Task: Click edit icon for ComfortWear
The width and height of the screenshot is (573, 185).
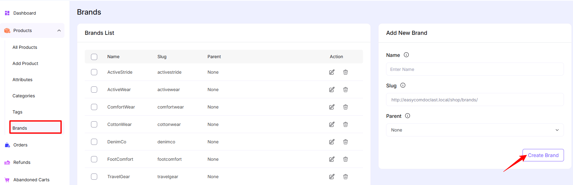Action: tap(332, 107)
